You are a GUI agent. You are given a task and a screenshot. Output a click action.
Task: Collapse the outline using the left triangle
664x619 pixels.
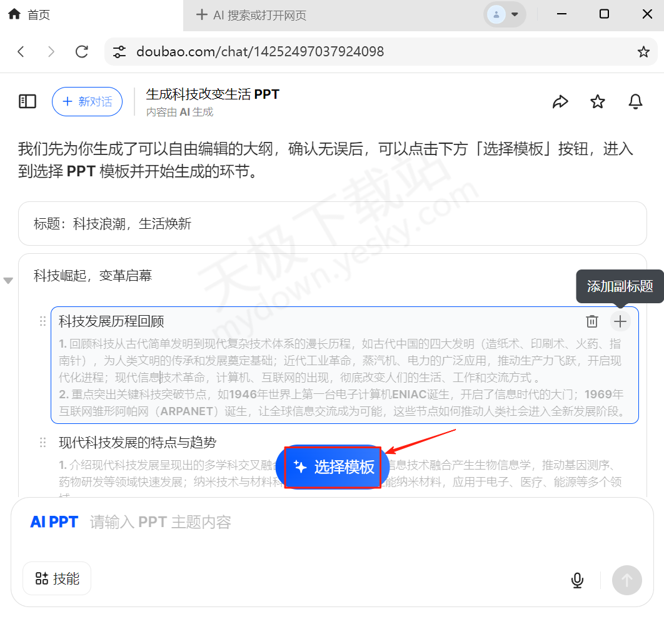click(8, 280)
